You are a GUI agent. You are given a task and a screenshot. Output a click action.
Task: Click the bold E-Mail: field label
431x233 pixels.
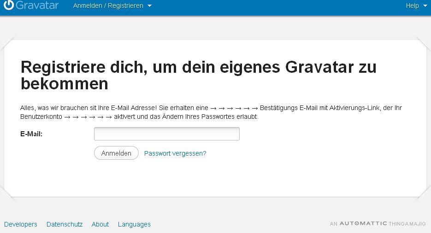coord(31,134)
